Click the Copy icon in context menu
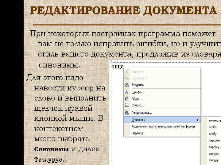Image resolution: width=221 pixels, height=165 pixels. [x=127, y=78]
